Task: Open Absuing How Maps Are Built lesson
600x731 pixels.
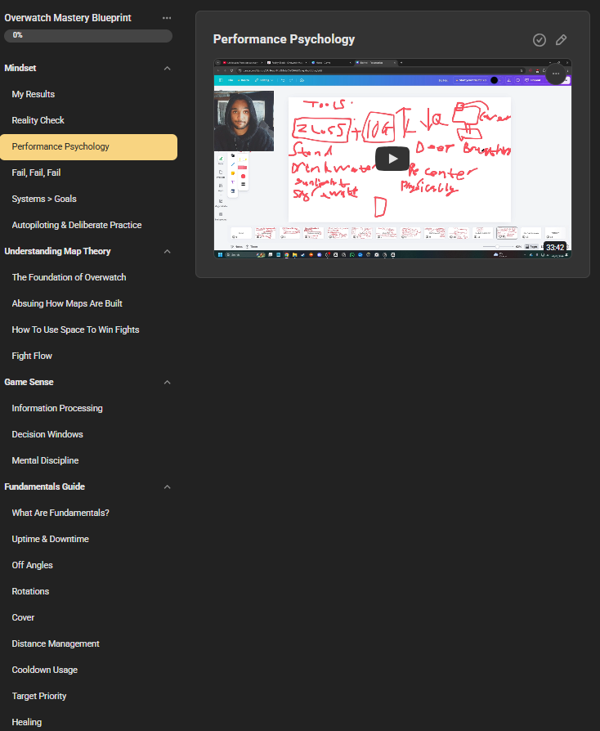Action: [88, 303]
